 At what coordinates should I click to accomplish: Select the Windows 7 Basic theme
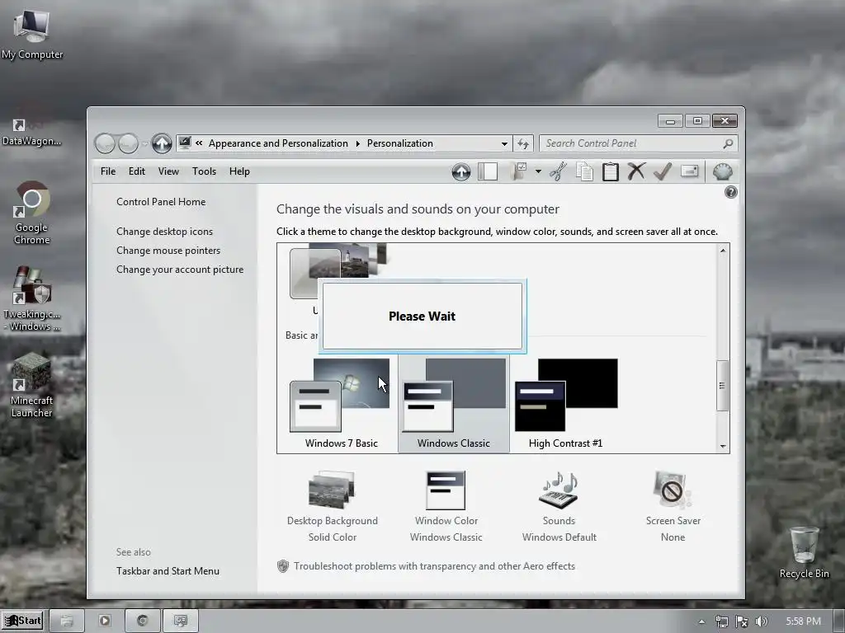coord(341,404)
